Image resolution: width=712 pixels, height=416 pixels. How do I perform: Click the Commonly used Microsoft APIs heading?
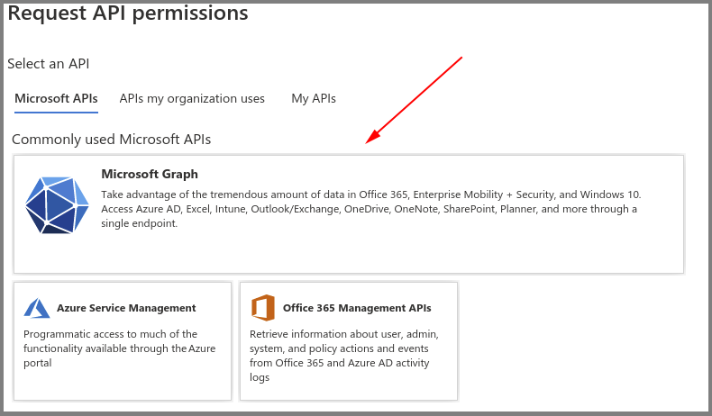(111, 140)
